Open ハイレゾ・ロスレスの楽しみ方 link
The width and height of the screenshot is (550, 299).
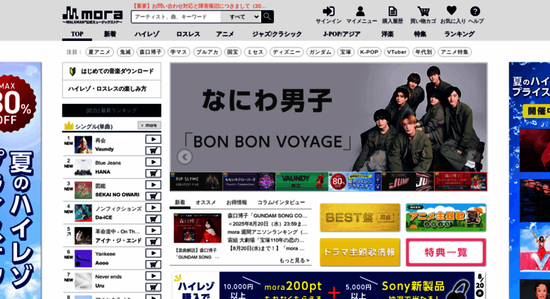[112, 89]
